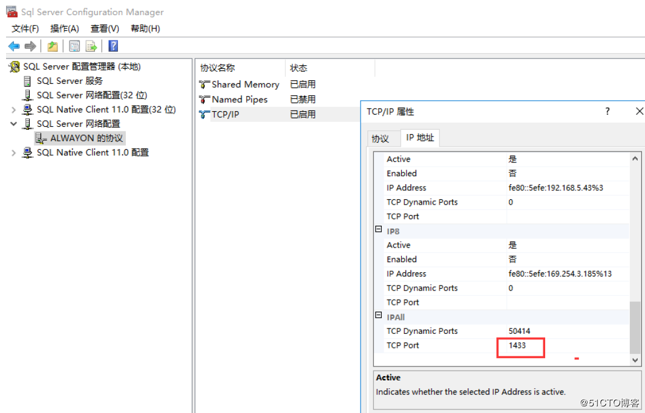The width and height of the screenshot is (645, 413).
Task: Select ALWAYON 的协议 tree item
Action: [87, 138]
